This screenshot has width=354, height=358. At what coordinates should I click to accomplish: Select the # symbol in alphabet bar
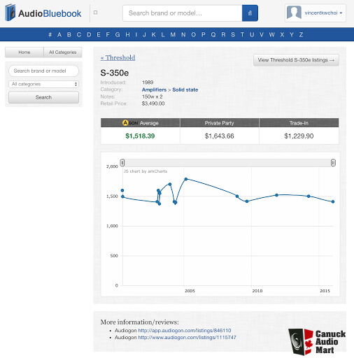click(x=50, y=35)
